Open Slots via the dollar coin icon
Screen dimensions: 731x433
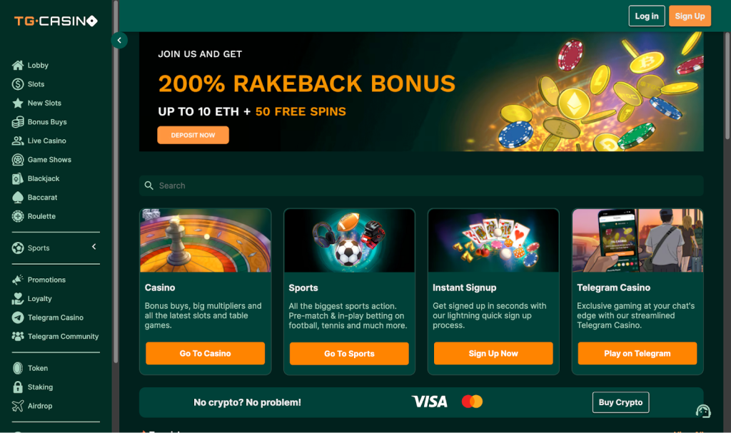(x=18, y=84)
